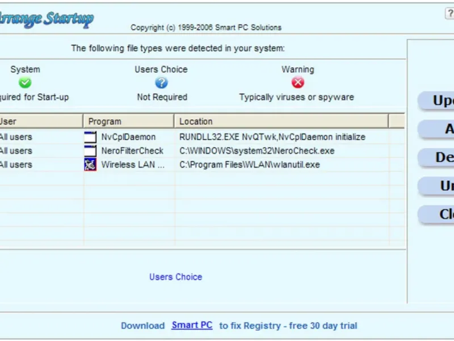Open the Smart PC download link
454x341 pixels.
[192, 325]
